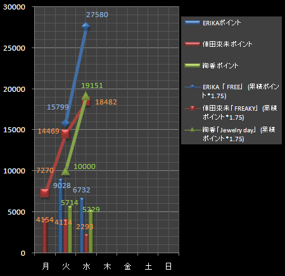Click the blue diamond marker labeled 27580
The image size is (285, 276).
pyautogui.click(x=86, y=27)
